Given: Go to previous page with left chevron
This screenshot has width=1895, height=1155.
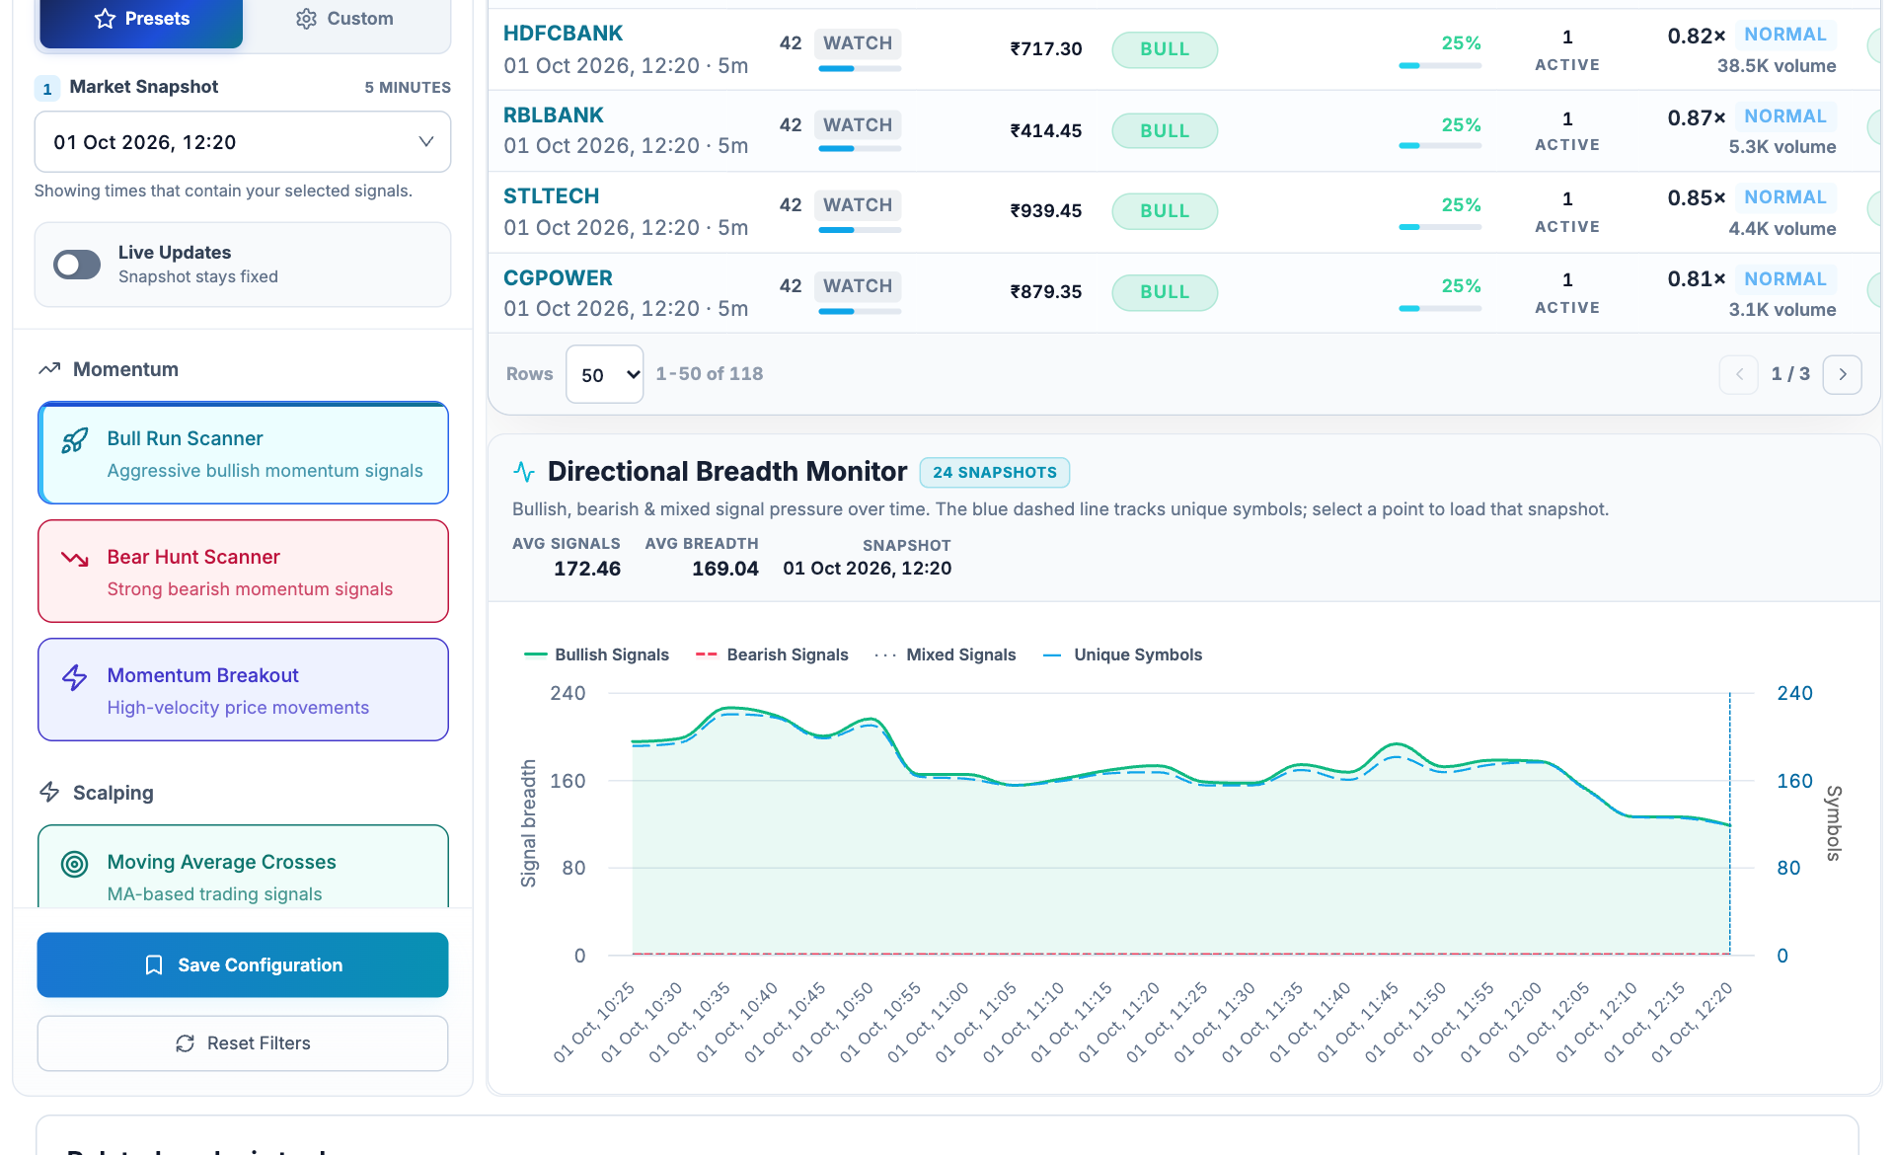Looking at the screenshot, I should coord(1739,374).
